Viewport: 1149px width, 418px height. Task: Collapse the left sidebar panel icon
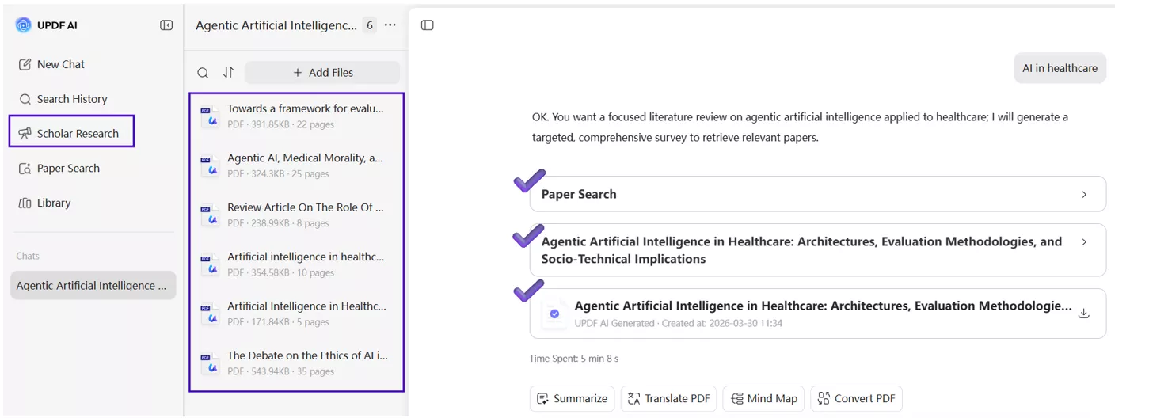click(x=166, y=25)
